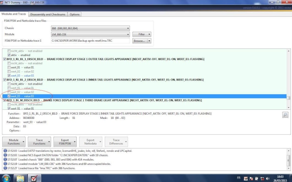The height and width of the screenshot is (182, 292).
Task: Click the power battery tray icon
Action: click(x=257, y=179)
